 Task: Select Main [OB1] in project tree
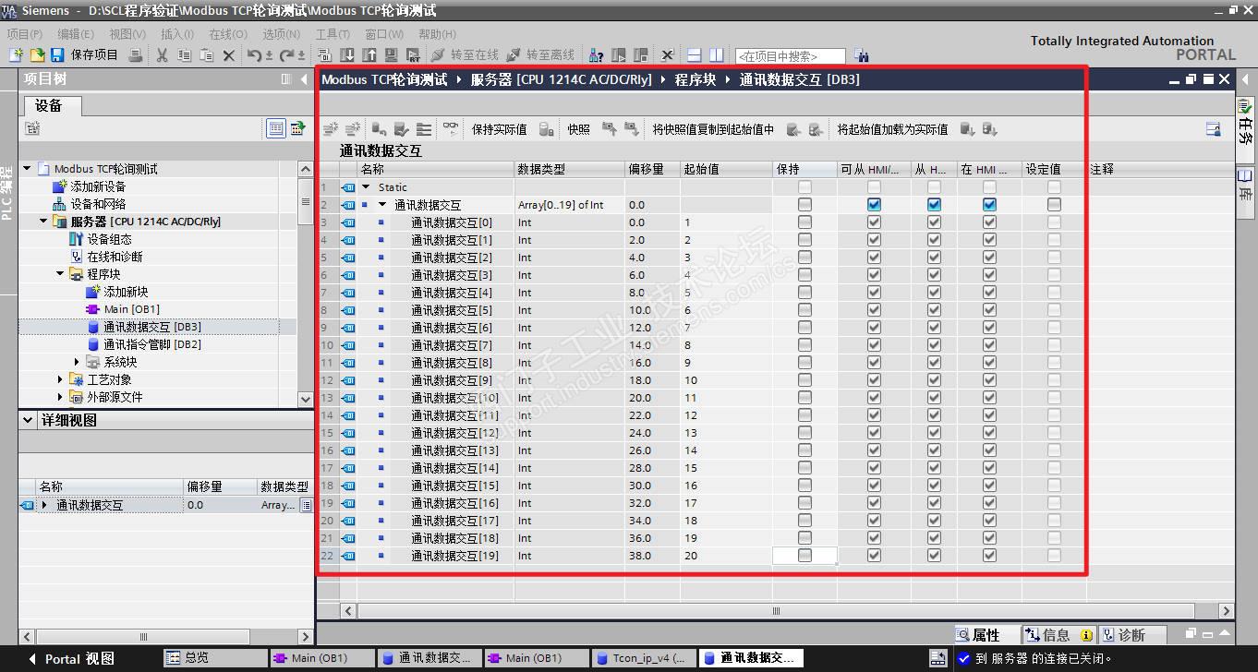[132, 309]
